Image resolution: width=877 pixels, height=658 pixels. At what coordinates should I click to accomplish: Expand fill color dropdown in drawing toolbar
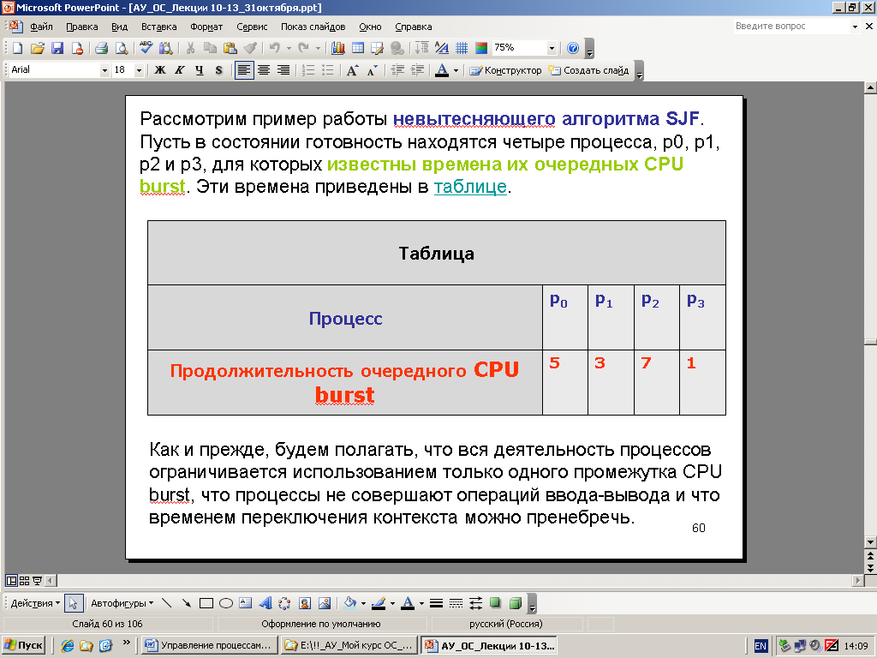point(363,603)
